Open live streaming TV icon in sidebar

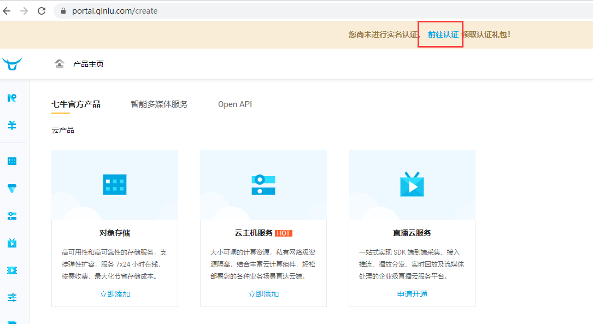(x=11, y=243)
